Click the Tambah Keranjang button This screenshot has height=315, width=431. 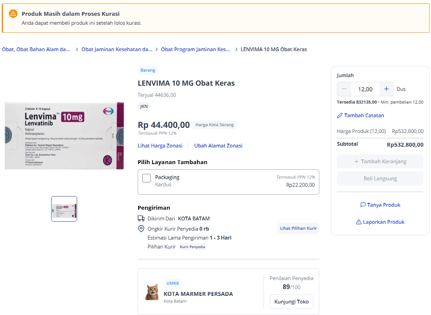380,162
